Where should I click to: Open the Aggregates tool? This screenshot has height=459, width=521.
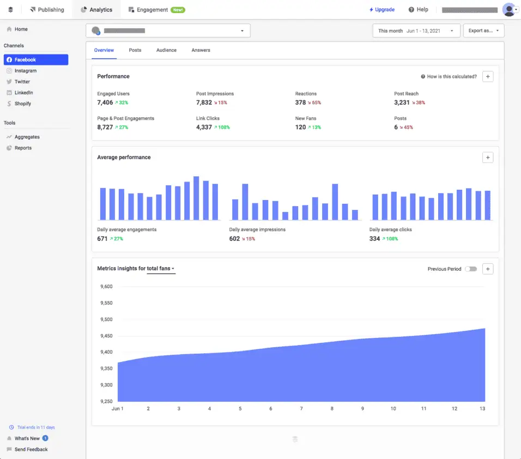click(x=27, y=137)
